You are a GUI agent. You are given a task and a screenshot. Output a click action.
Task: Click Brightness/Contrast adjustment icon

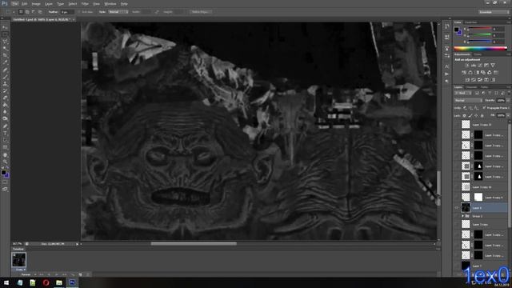coord(467,66)
